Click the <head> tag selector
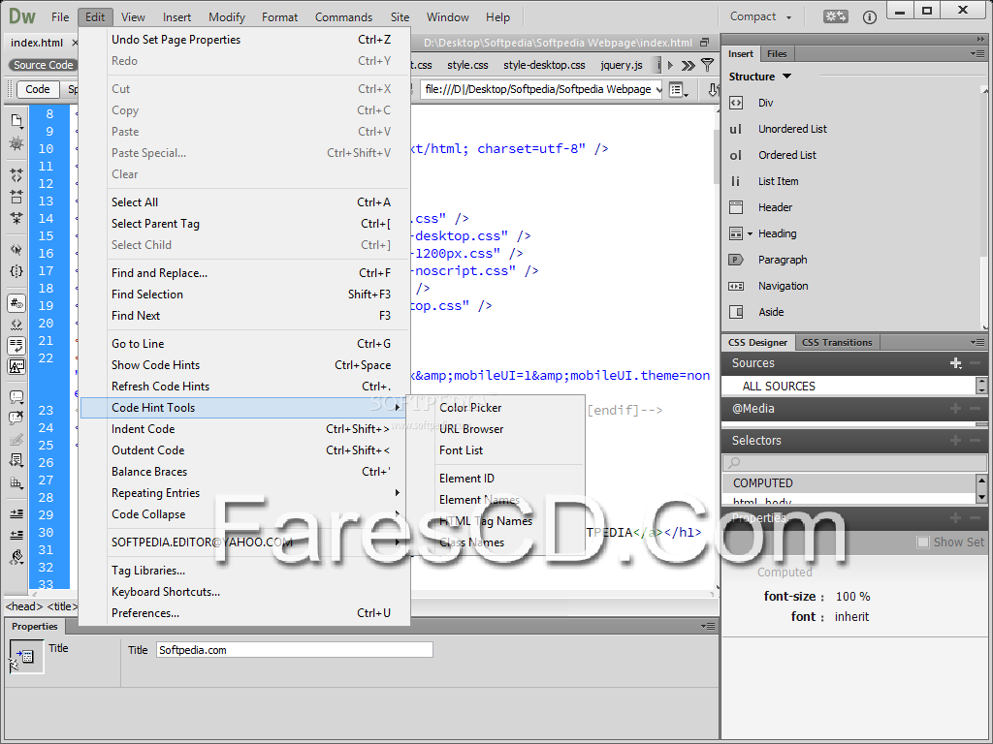This screenshot has width=993, height=744. (24, 606)
